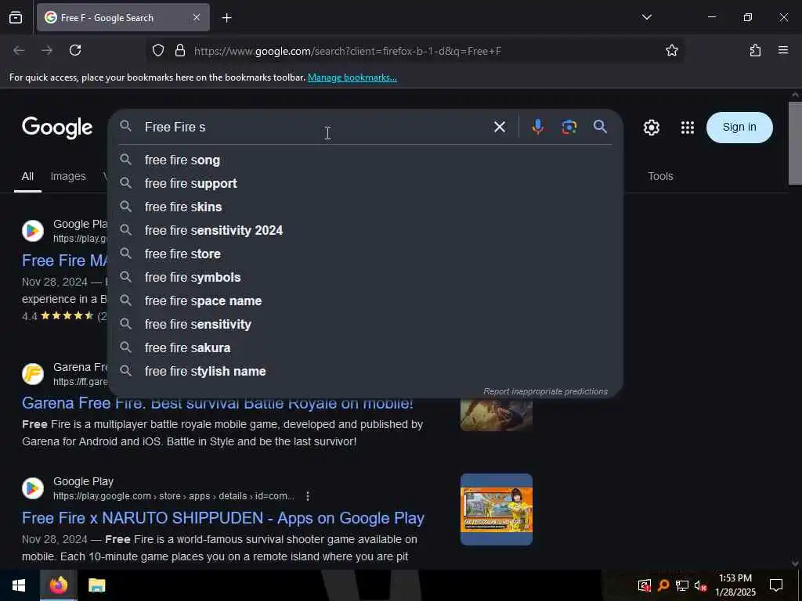Click the page vertical scrollbar thumb

[795, 143]
